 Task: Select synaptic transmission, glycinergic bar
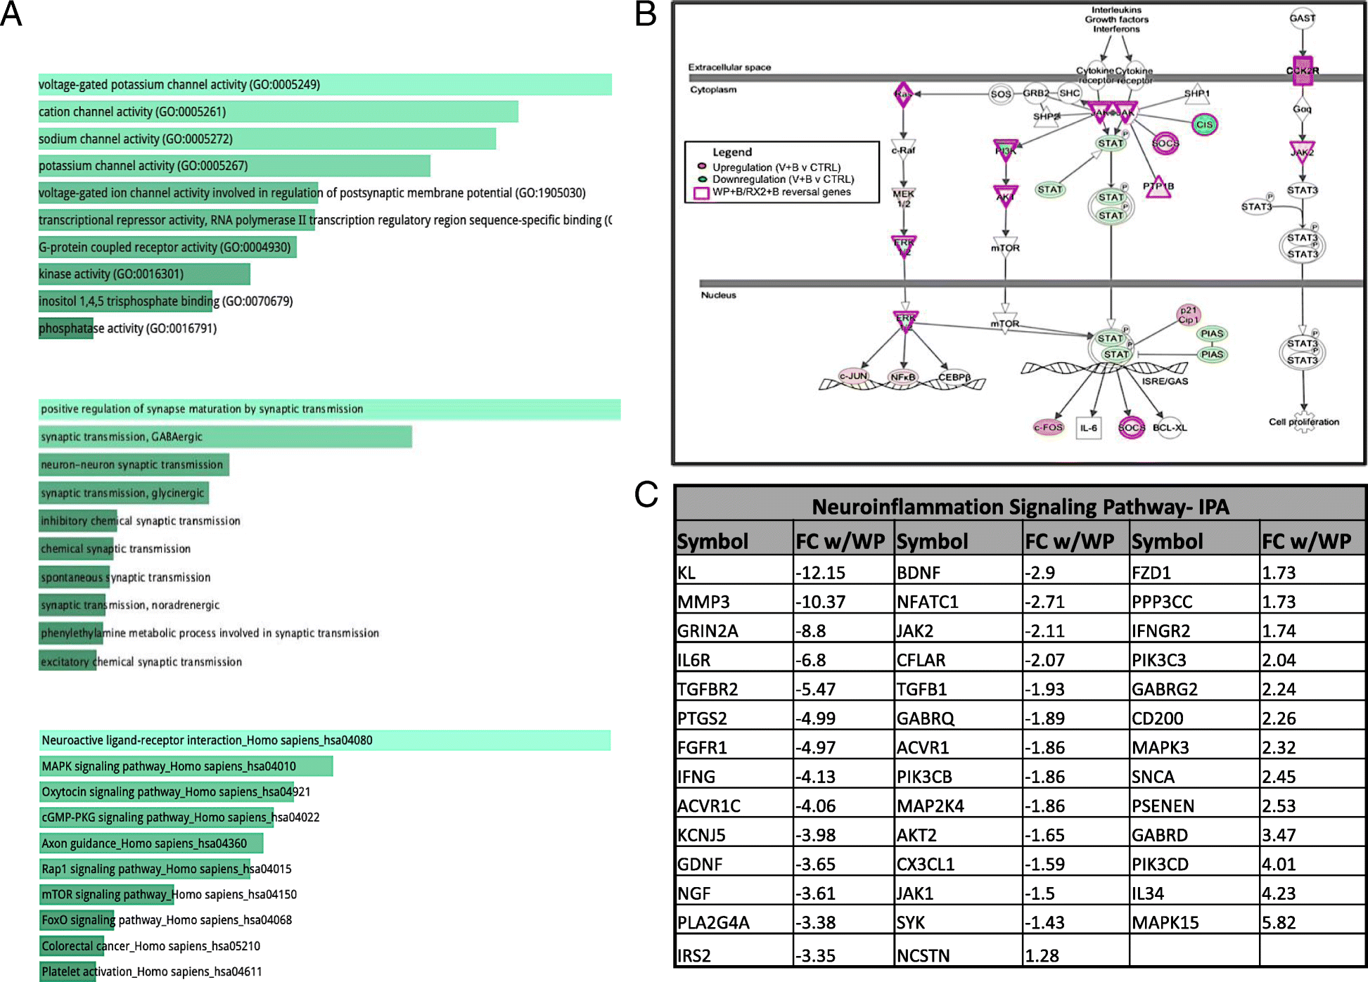(124, 493)
